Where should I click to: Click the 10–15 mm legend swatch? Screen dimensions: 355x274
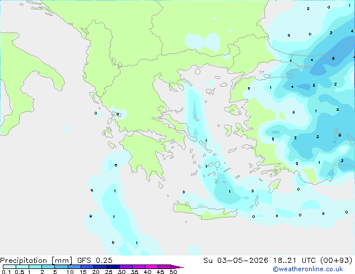pyautogui.click(x=74, y=267)
